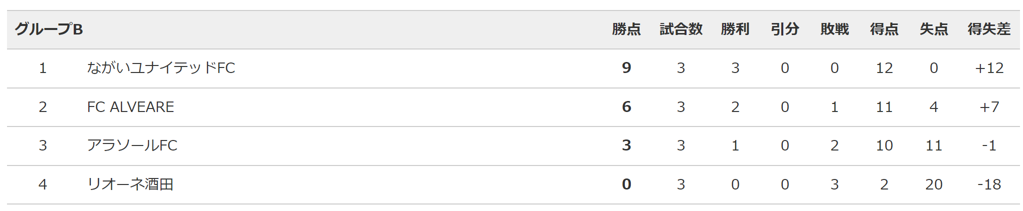This screenshot has width=1023, height=211.
Task: Select the 失点 column header
Action: [934, 29]
